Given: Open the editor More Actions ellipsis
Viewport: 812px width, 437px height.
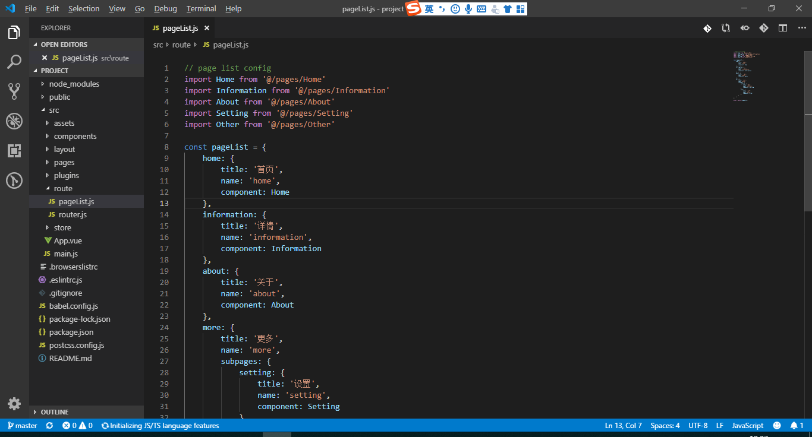Looking at the screenshot, I should (801, 28).
